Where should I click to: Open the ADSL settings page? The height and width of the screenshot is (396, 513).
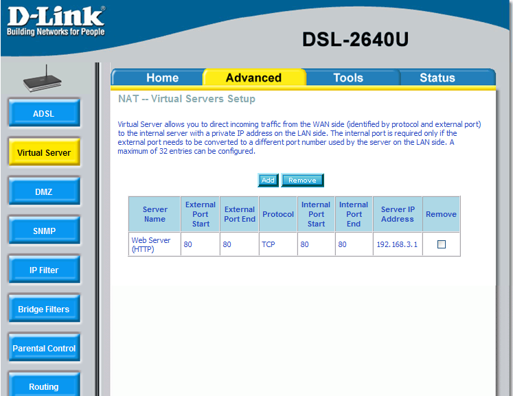[44, 113]
